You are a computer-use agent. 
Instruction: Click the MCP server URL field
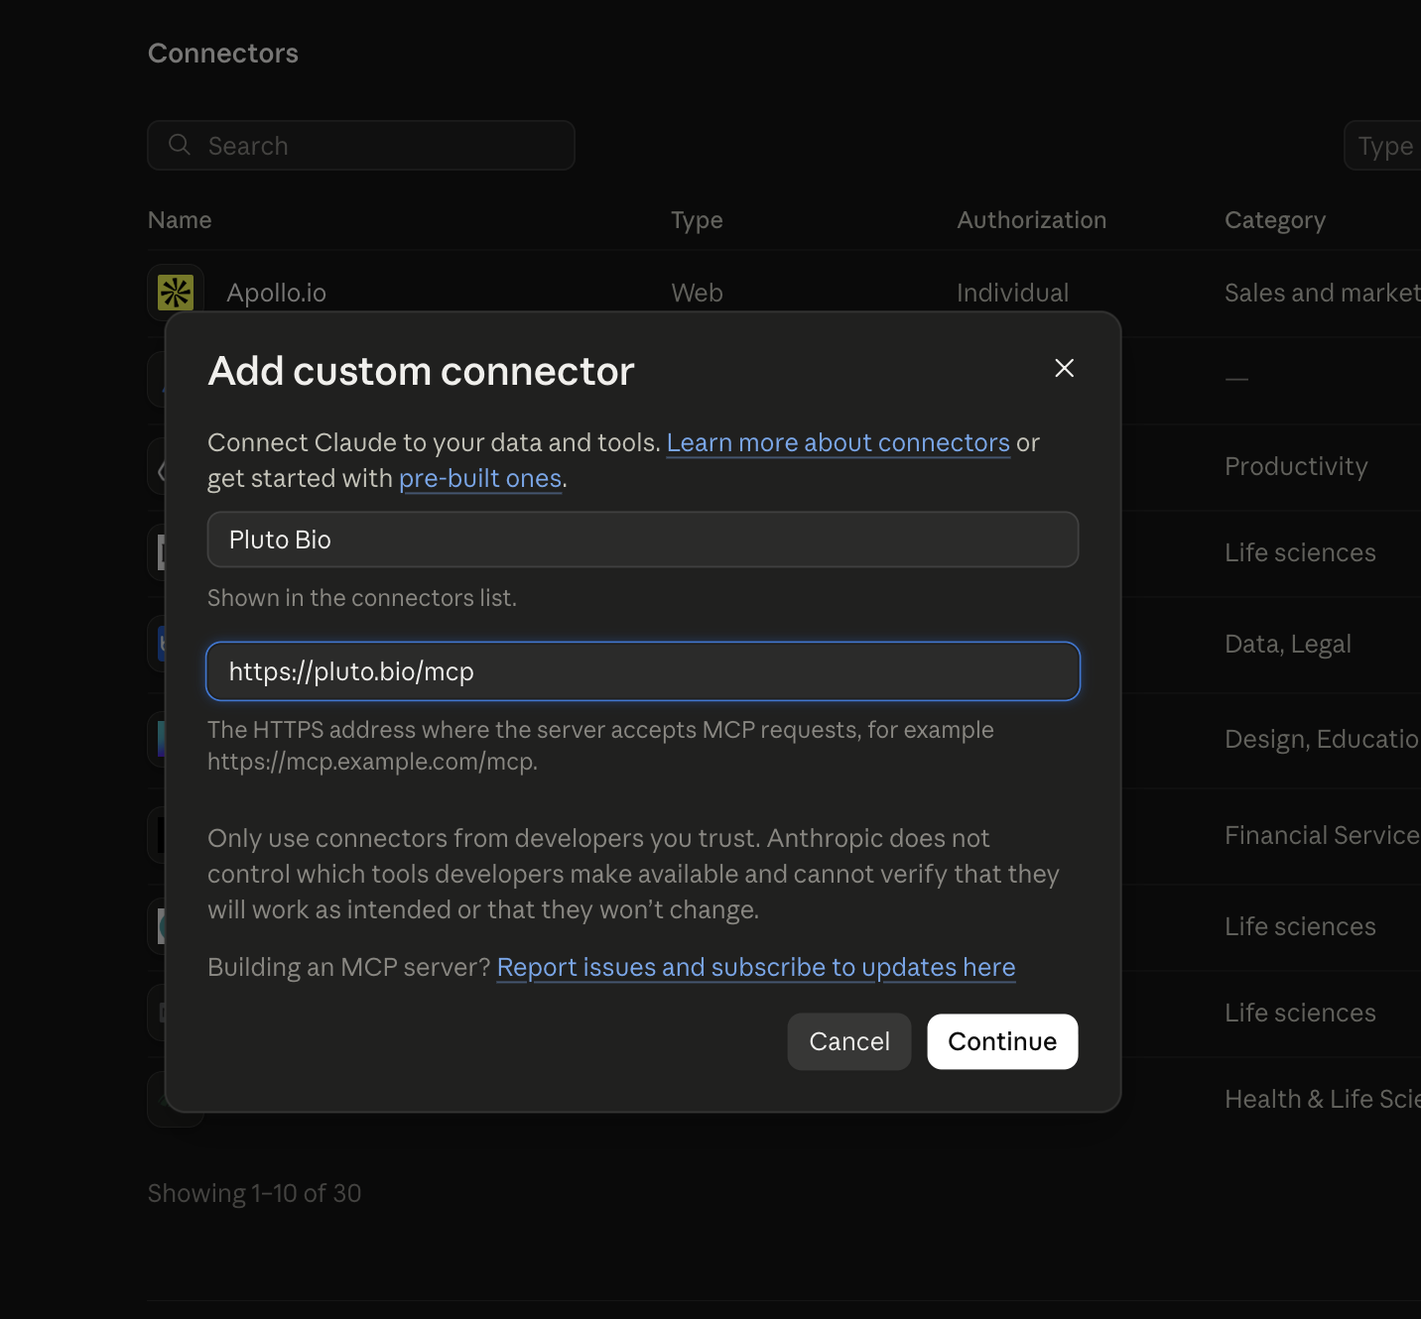[x=643, y=671]
